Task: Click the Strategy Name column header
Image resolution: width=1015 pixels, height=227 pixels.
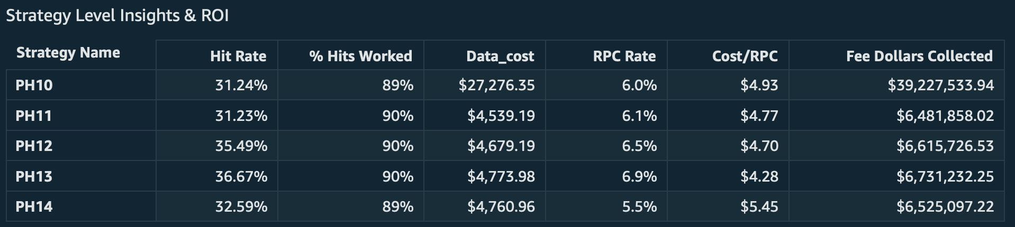Action: pos(68,53)
